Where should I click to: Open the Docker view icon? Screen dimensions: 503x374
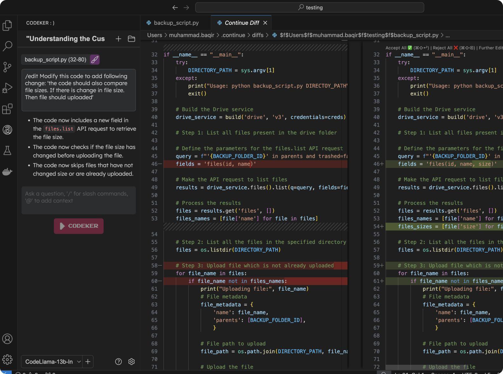(7, 172)
